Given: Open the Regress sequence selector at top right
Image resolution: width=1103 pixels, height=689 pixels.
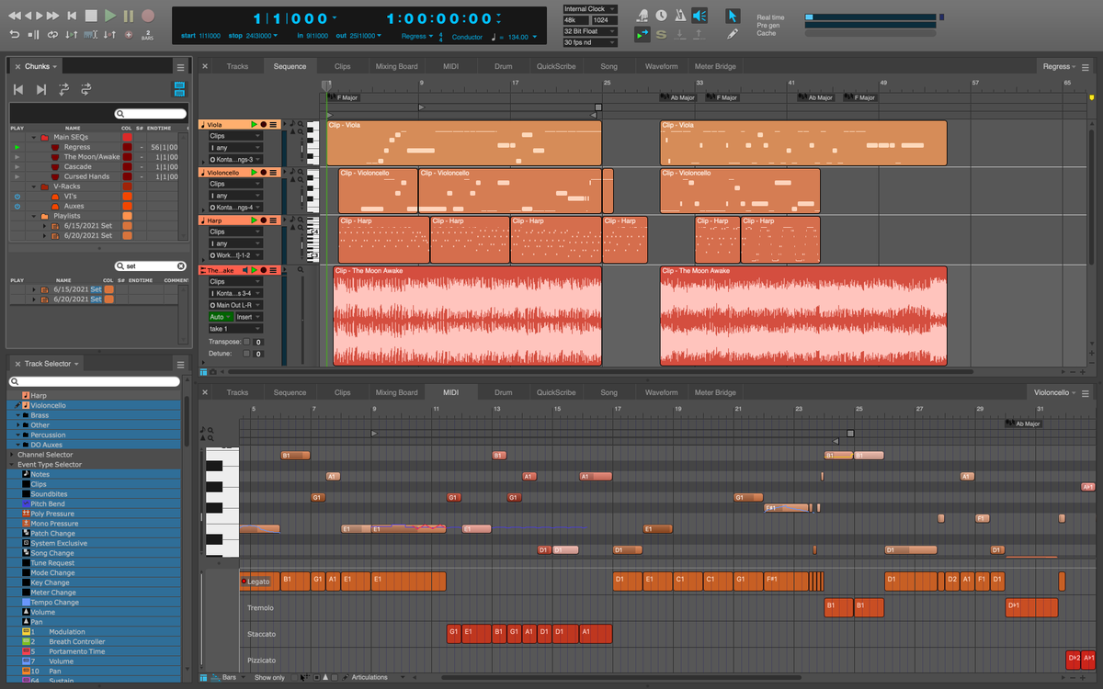Looking at the screenshot, I should click(x=1061, y=66).
